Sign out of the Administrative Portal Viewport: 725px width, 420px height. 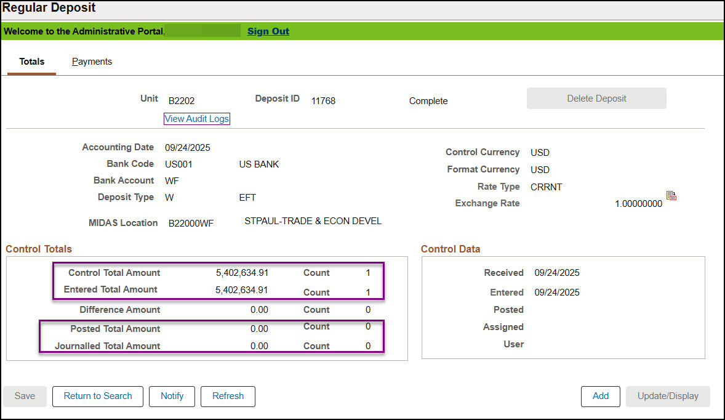(268, 31)
